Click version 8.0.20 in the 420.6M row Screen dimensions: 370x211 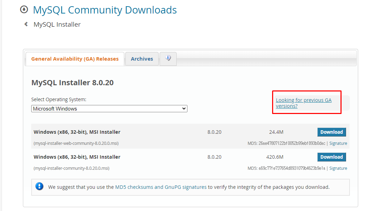[214, 157]
